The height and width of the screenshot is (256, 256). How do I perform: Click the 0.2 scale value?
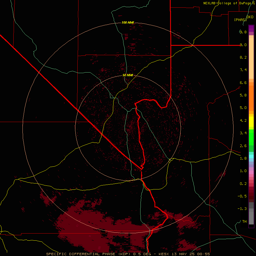[x=243, y=184]
